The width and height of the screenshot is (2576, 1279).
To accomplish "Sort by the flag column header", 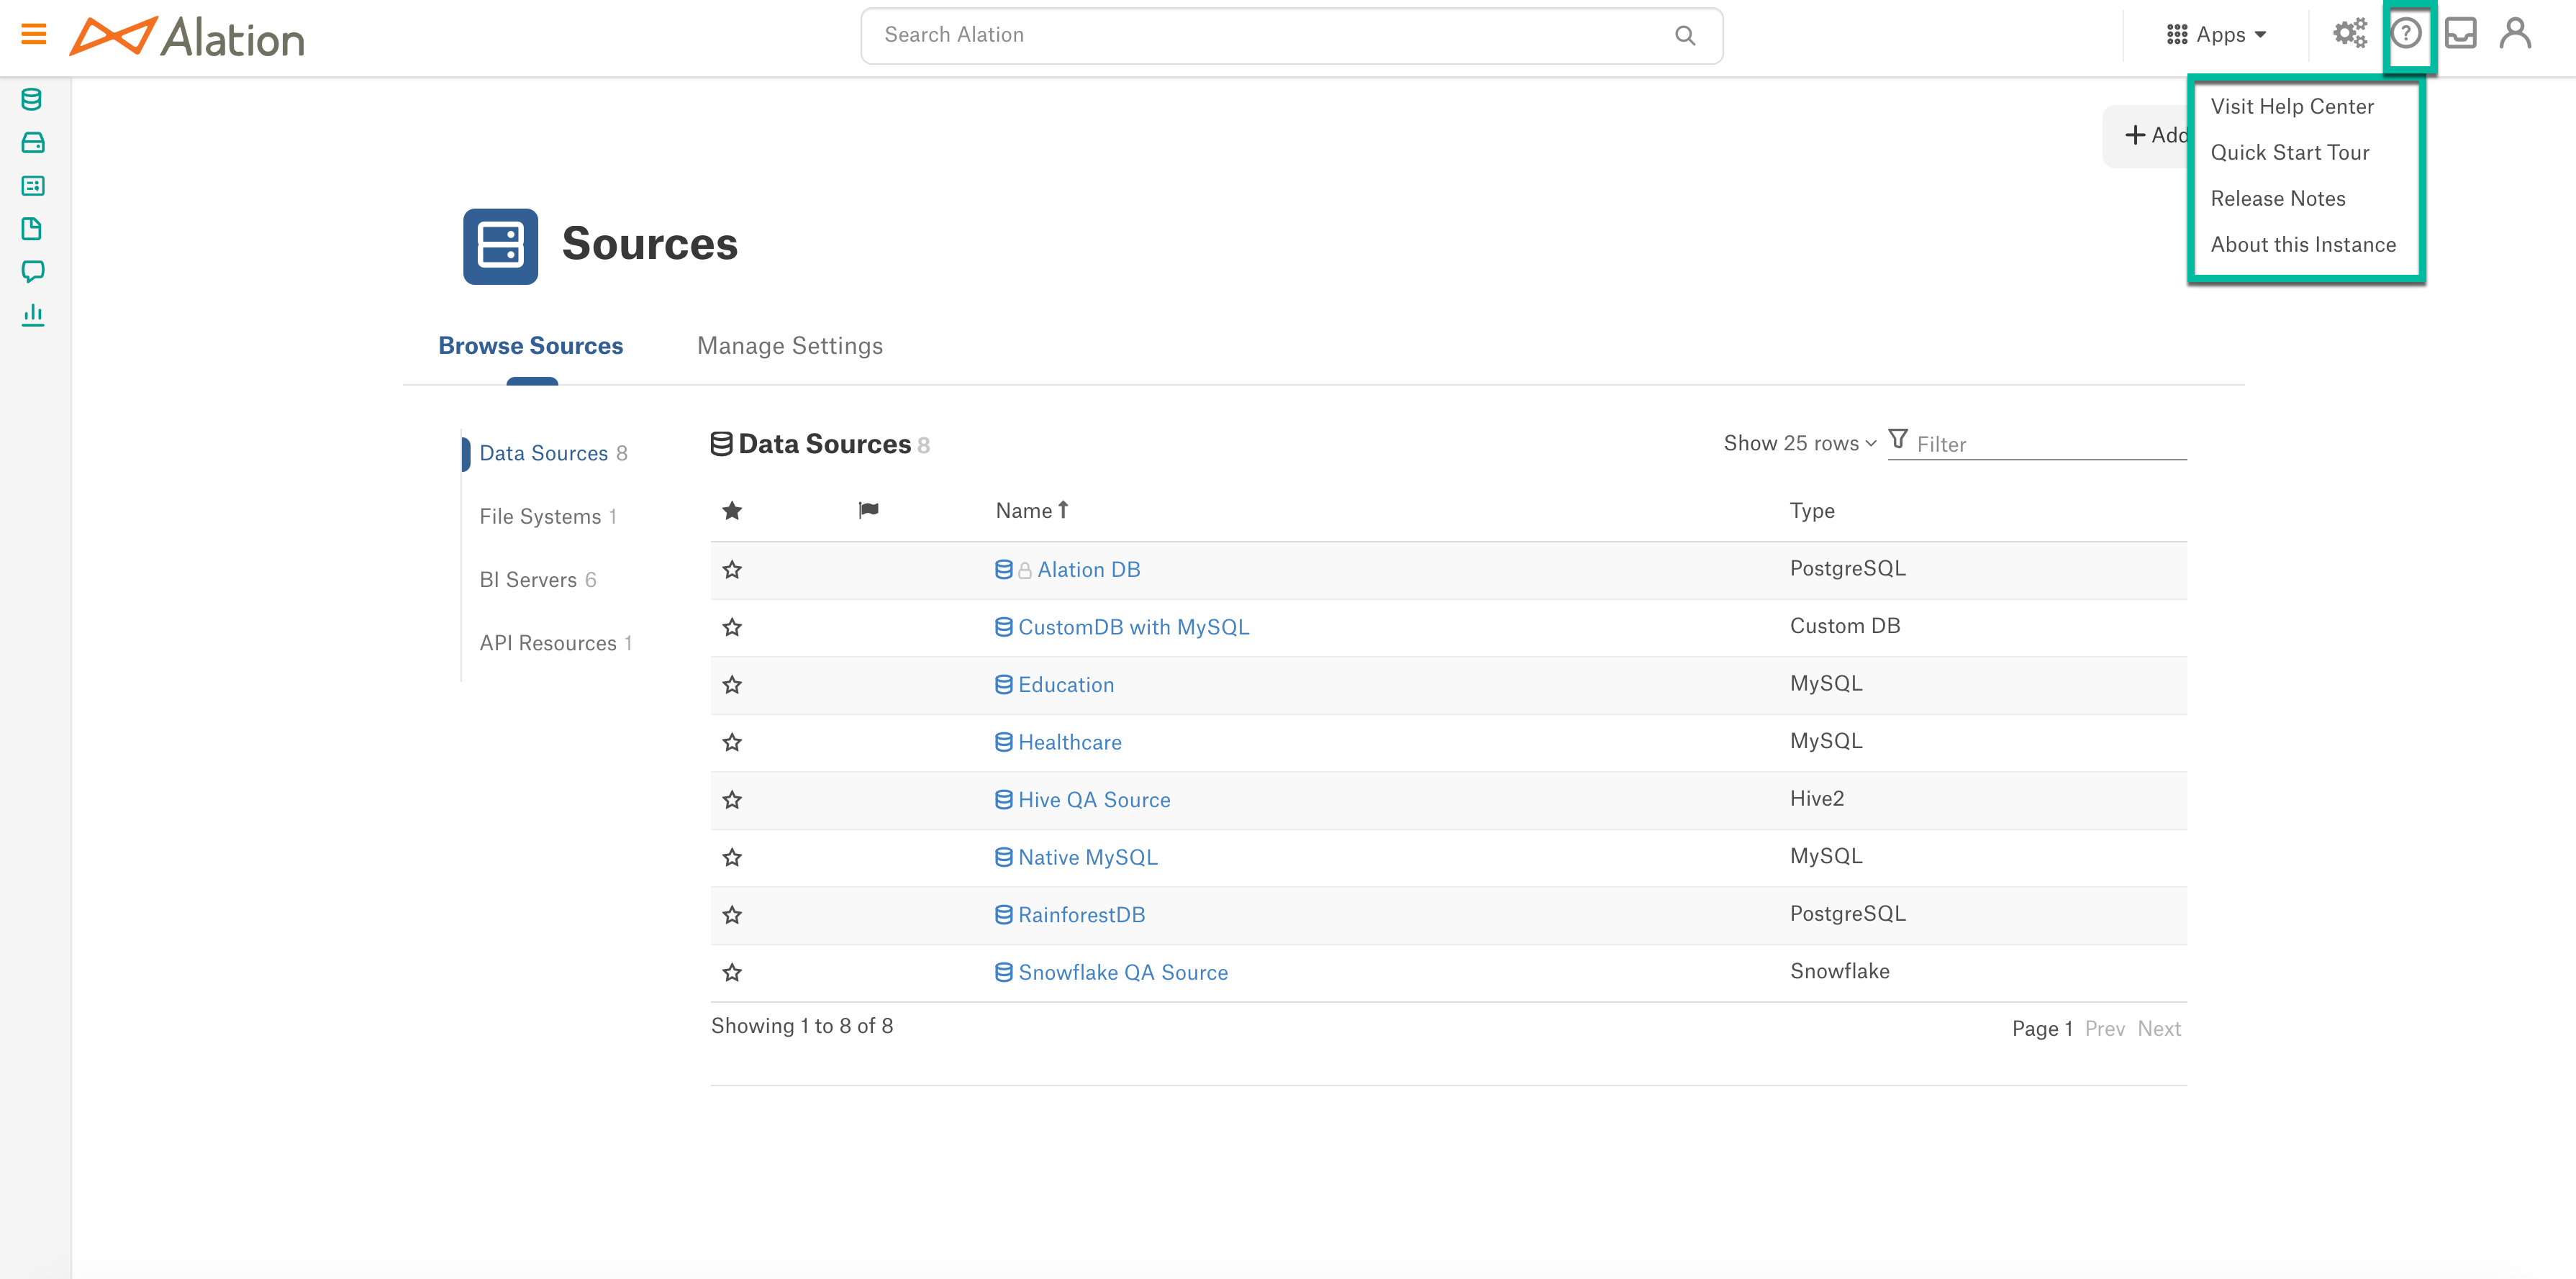I will tap(868, 511).
